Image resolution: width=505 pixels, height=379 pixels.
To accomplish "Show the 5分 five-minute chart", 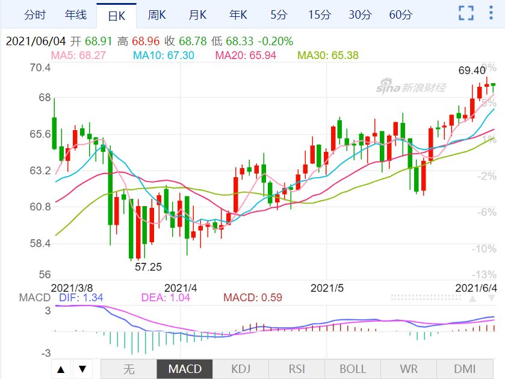I will [x=278, y=14].
